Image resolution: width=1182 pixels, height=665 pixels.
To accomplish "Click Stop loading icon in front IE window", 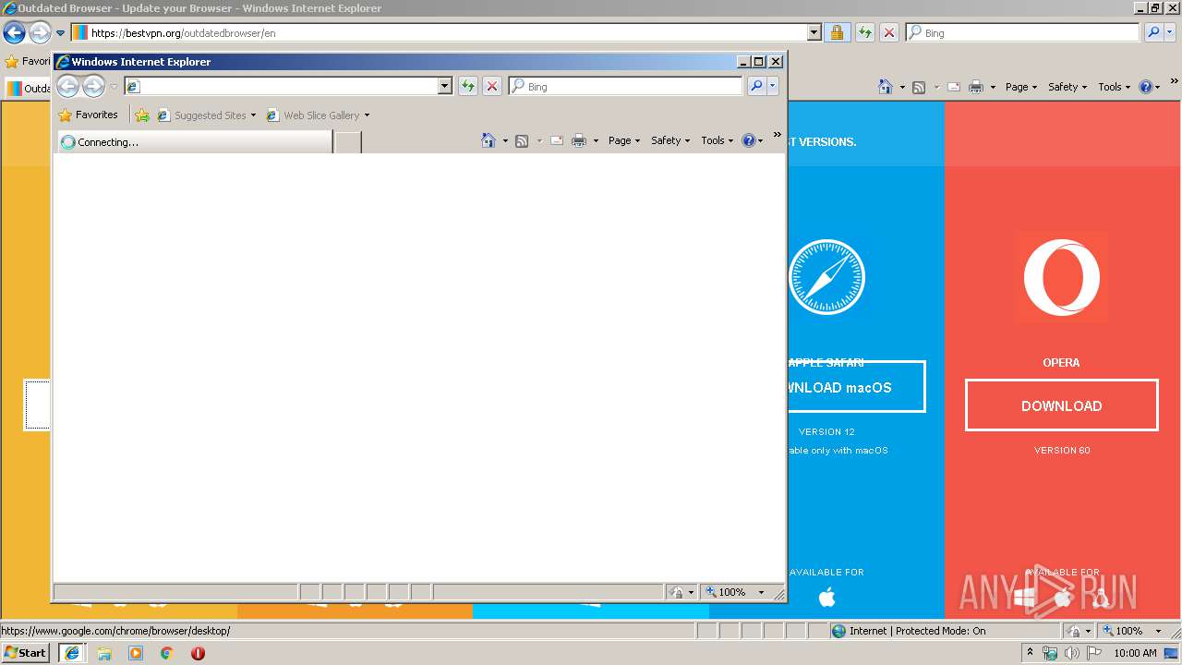I will (x=492, y=86).
